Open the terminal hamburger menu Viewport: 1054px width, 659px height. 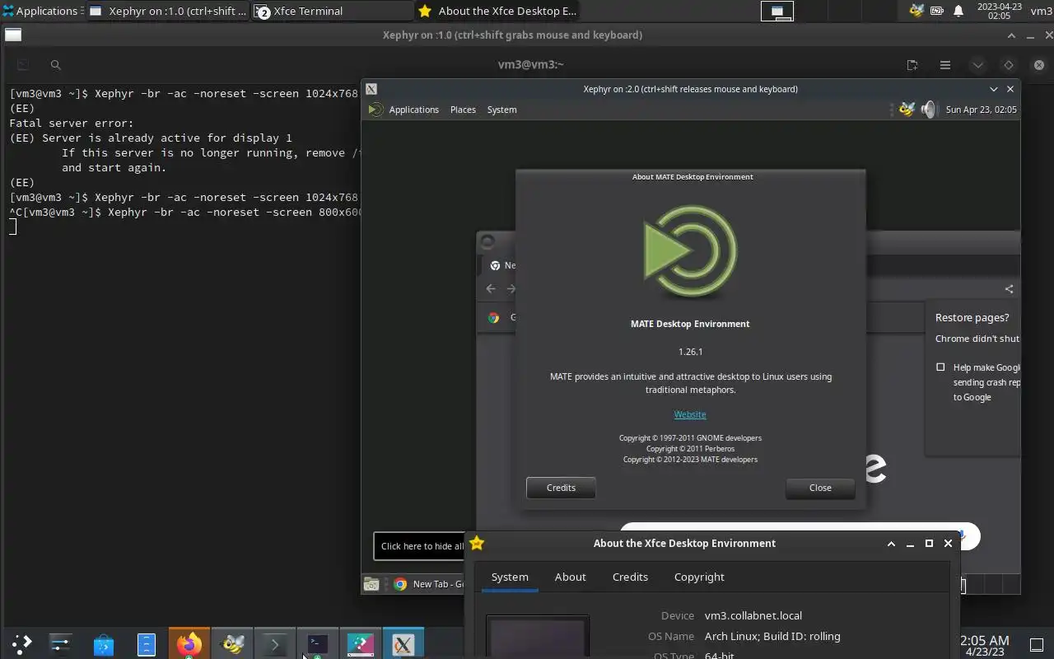(x=945, y=65)
